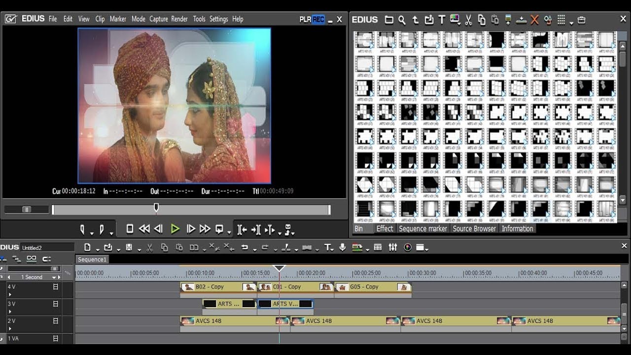Toggle the 3 V track video button
Viewport: 631px width, 355px height.
(x=55, y=304)
